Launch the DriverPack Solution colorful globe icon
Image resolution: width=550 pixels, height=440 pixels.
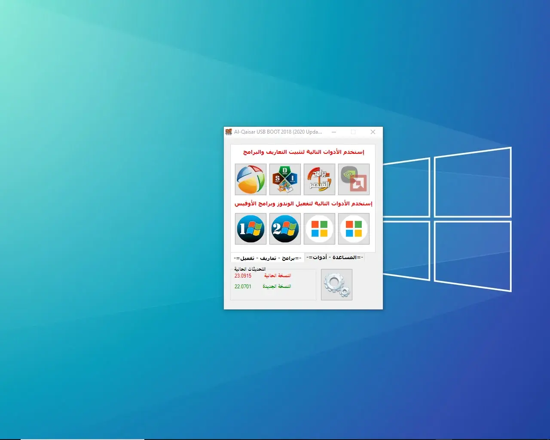251,179
